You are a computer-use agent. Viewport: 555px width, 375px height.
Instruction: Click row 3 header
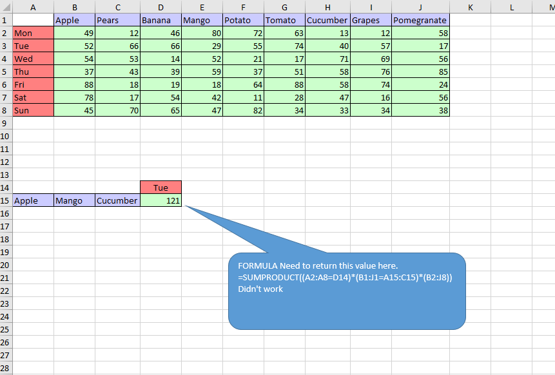click(x=6, y=46)
